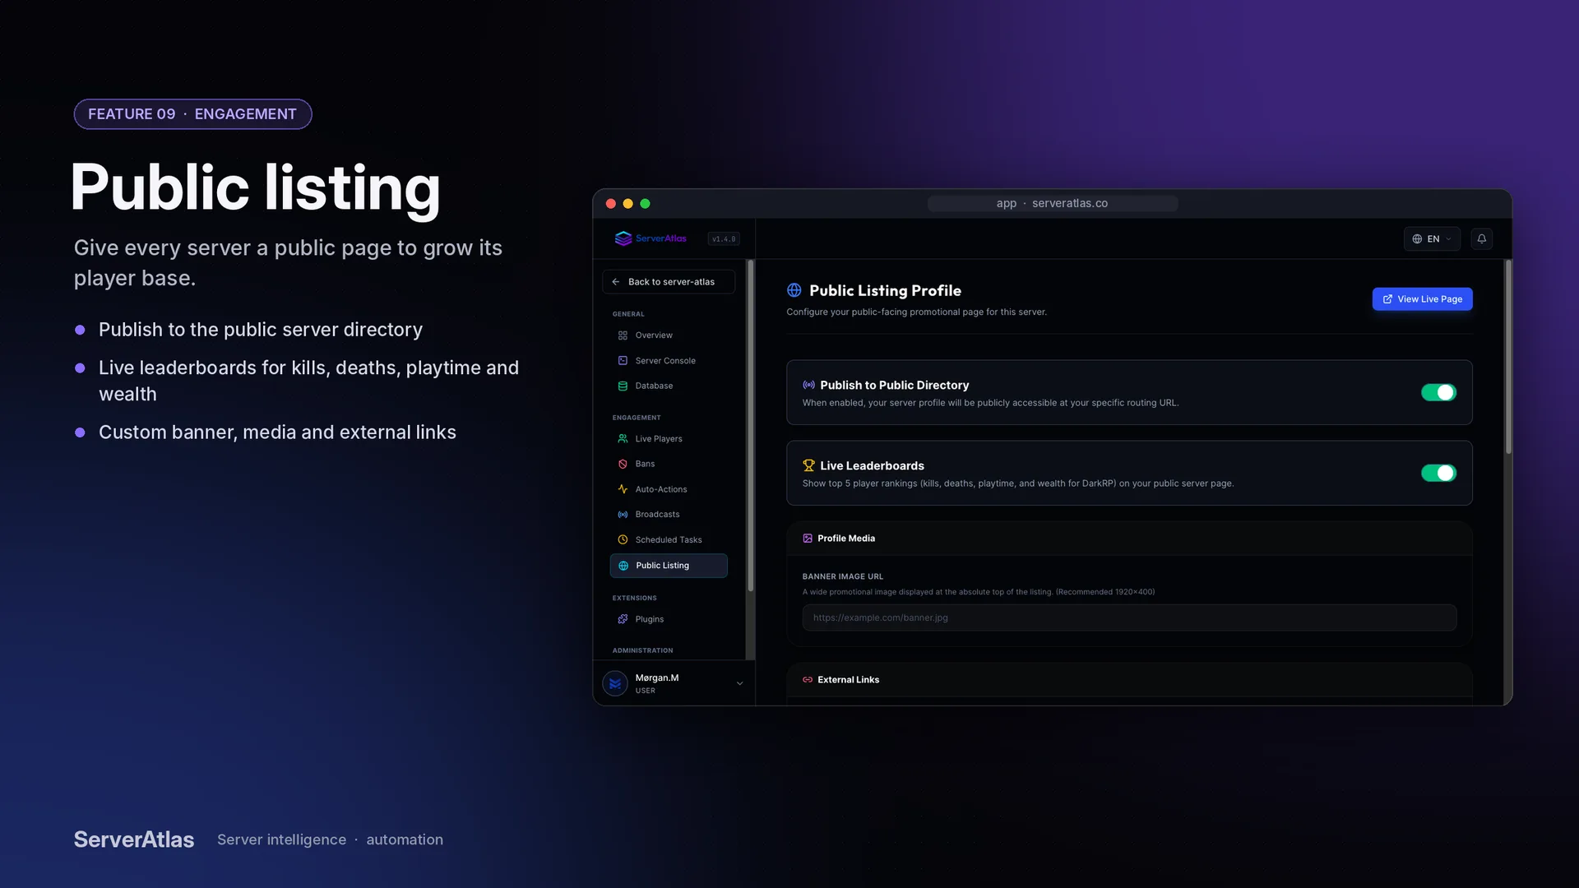The height and width of the screenshot is (888, 1579).
Task: Click the Server Console terminal icon
Action: pos(623,361)
